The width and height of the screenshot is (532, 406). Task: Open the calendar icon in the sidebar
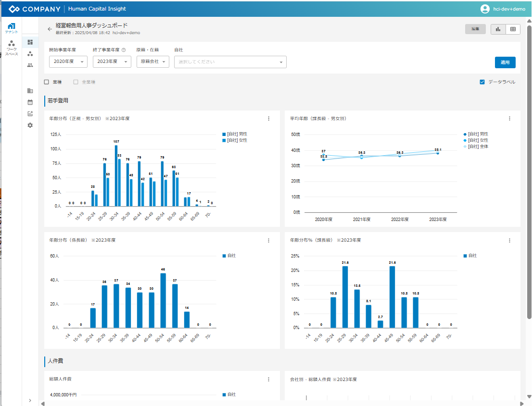[x=30, y=102]
